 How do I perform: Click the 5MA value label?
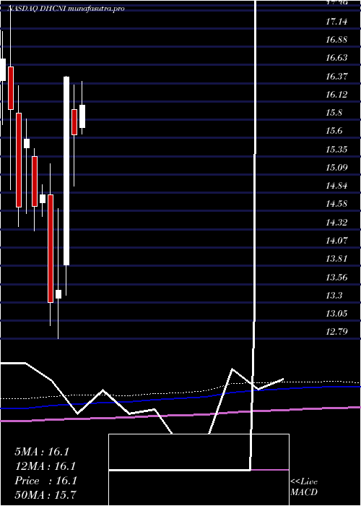tap(42, 452)
